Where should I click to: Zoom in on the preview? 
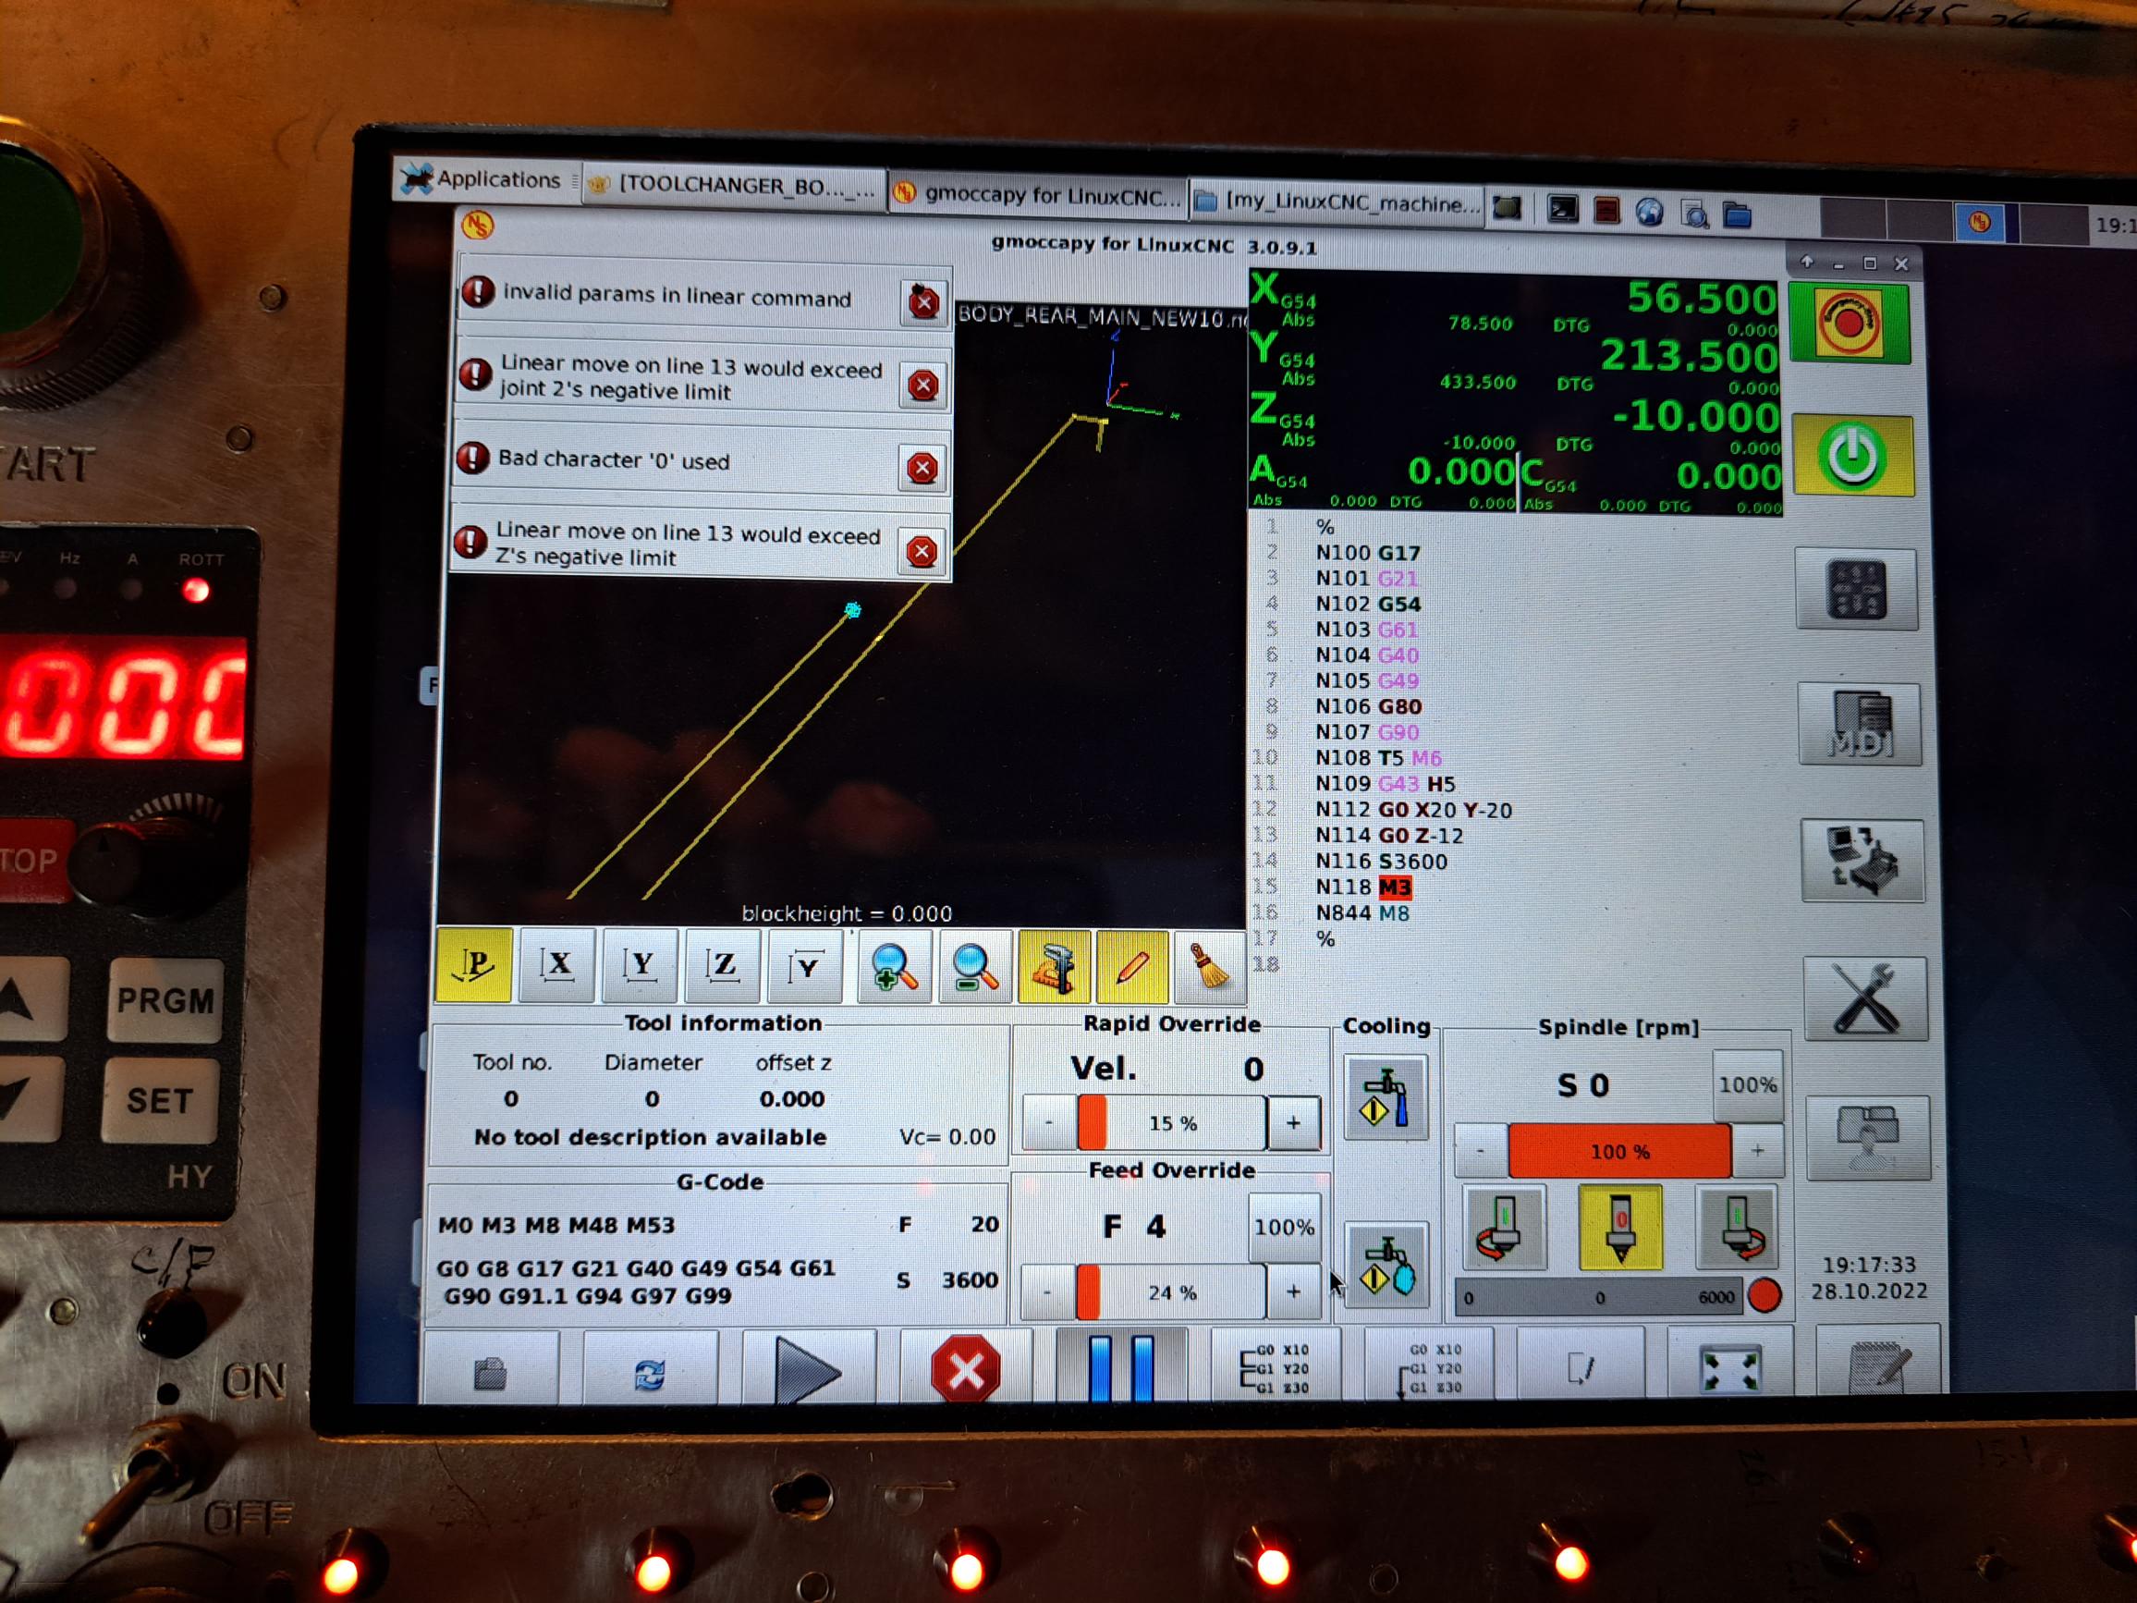click(894, 967)
